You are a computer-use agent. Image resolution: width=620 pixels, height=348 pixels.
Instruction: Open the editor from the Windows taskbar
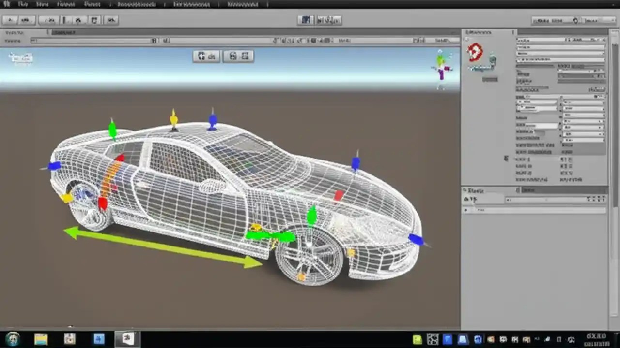[x=126, y=338]
